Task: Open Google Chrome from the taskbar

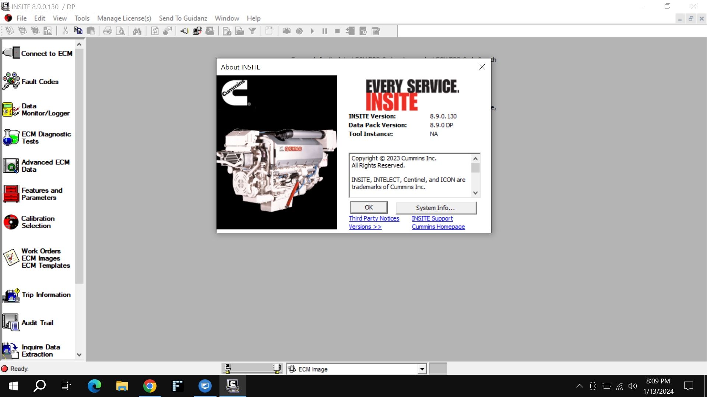Action: click(x=150, y=386)
